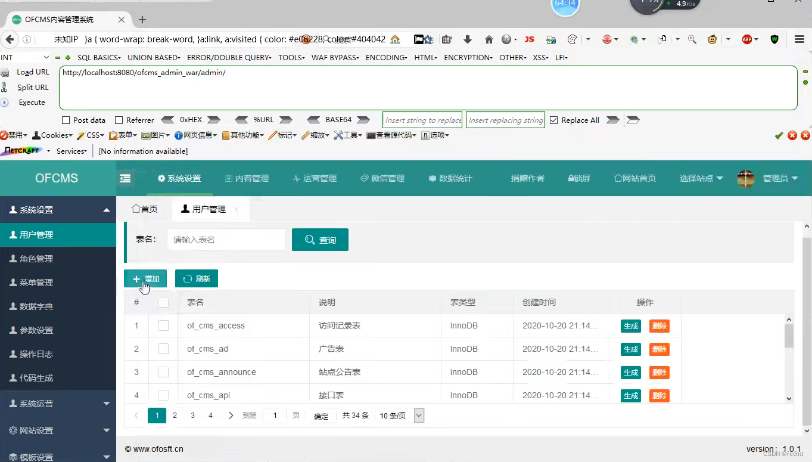812x462 pixels.
Task: Open a new browser tab with plus
Action: click(x=142, y=20)
